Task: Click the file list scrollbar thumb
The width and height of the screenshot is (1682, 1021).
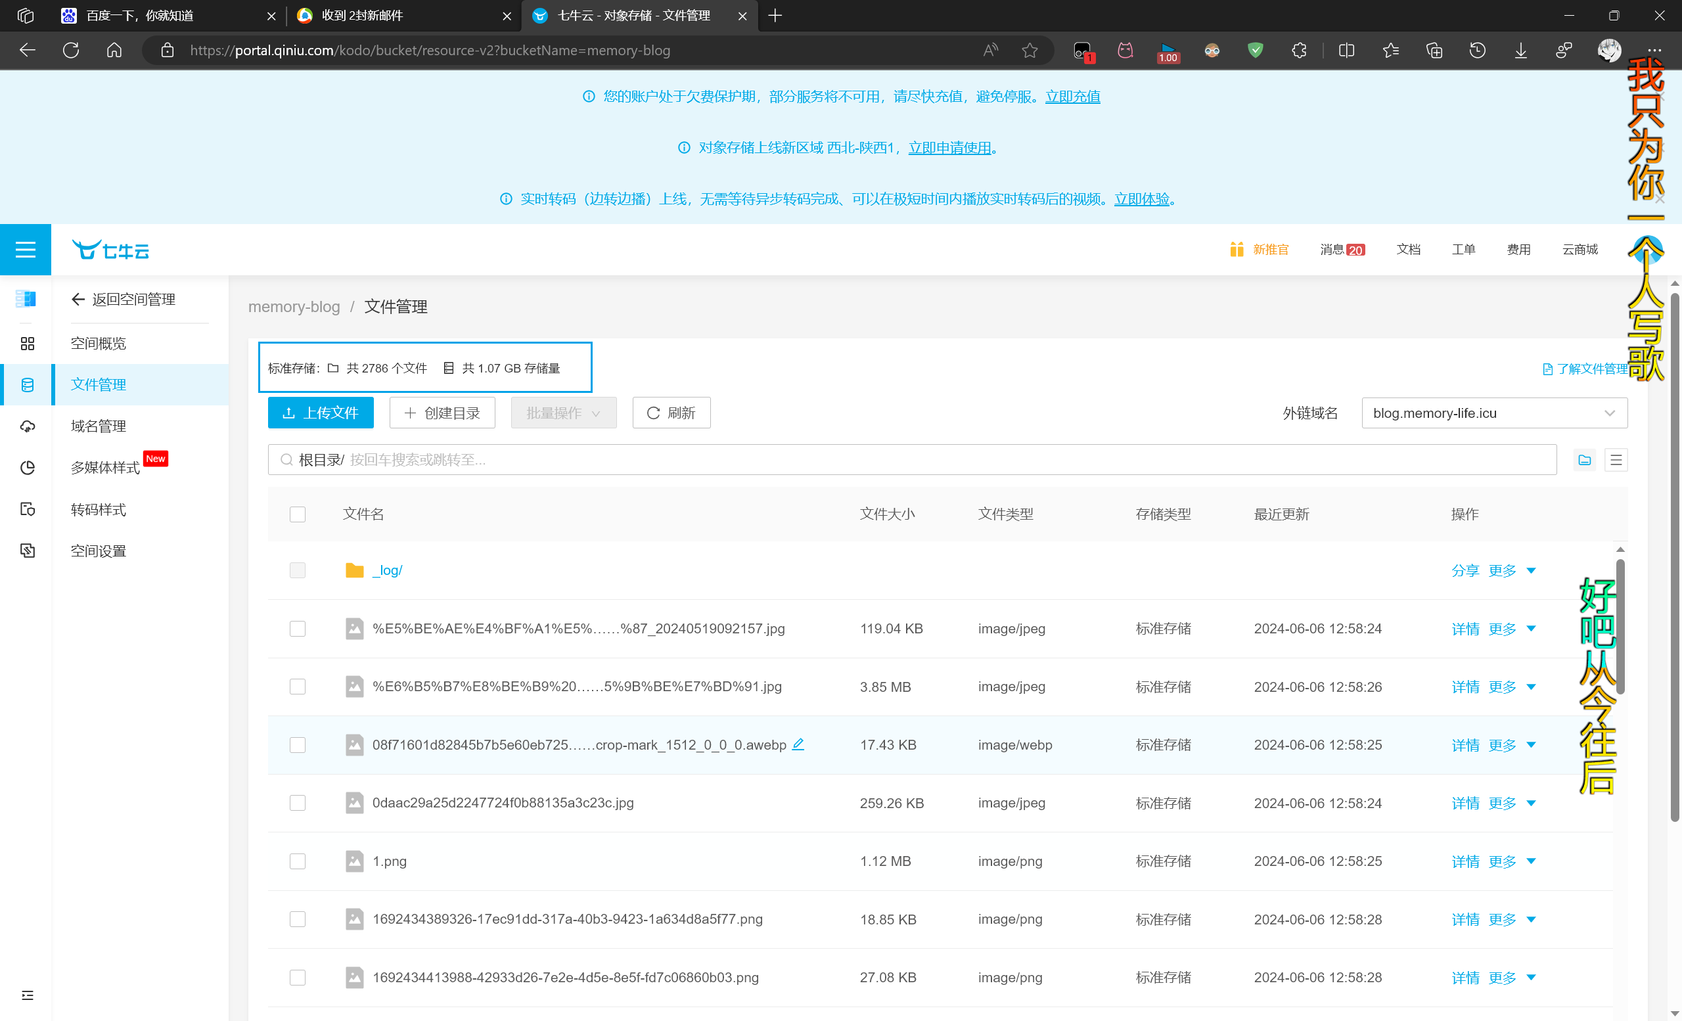Action: click(x=1620, y=628)
